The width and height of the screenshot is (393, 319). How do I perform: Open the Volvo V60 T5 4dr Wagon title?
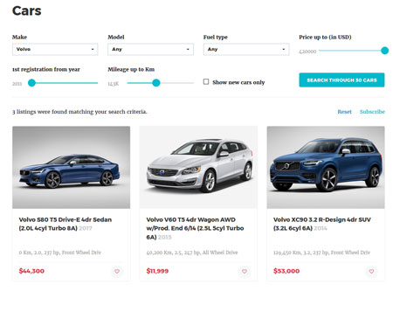(x=195, y=228)
